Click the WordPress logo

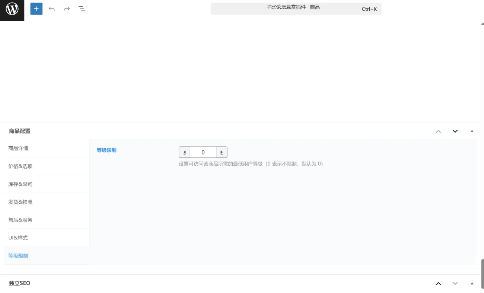click(12, 9)
